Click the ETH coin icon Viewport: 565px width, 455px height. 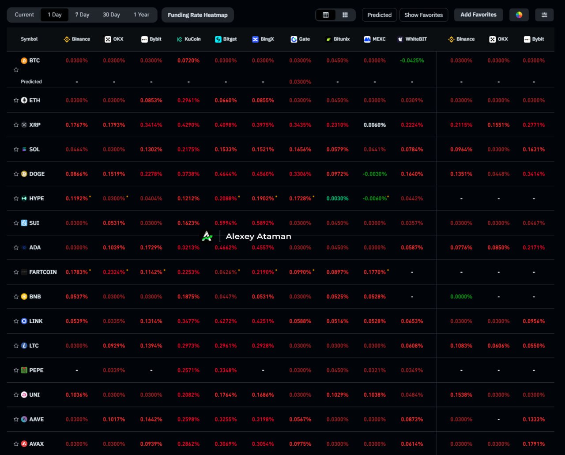24,100
